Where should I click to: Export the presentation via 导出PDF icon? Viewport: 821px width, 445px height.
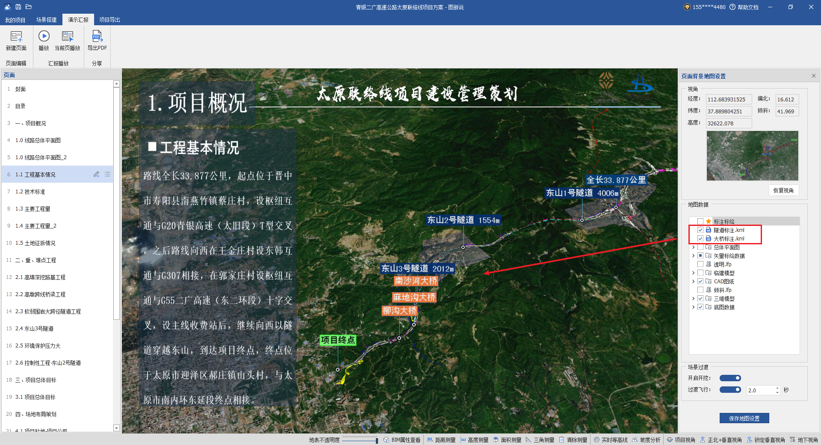pyautogui.click(x=97, y=36)
